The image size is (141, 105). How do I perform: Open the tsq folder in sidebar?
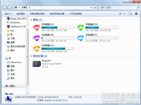[10, 30]
